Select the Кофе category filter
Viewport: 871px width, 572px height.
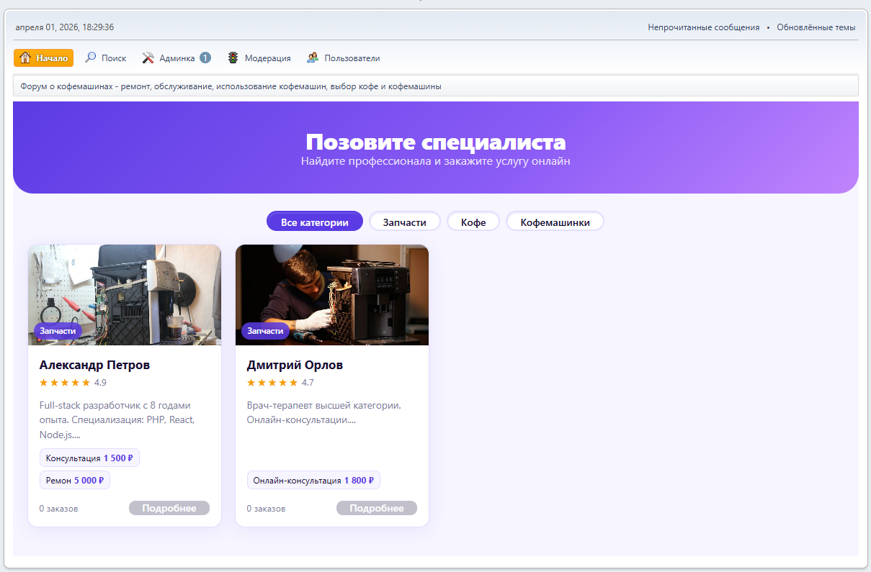point(473,222)
